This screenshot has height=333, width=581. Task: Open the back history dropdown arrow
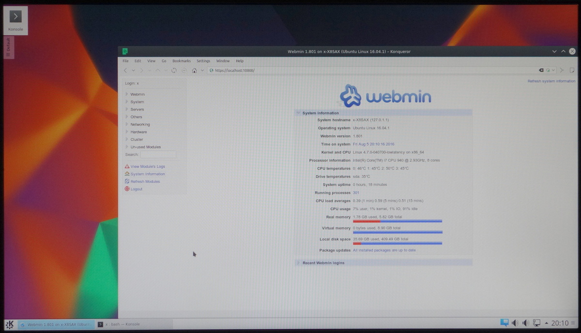pos(133,71)
